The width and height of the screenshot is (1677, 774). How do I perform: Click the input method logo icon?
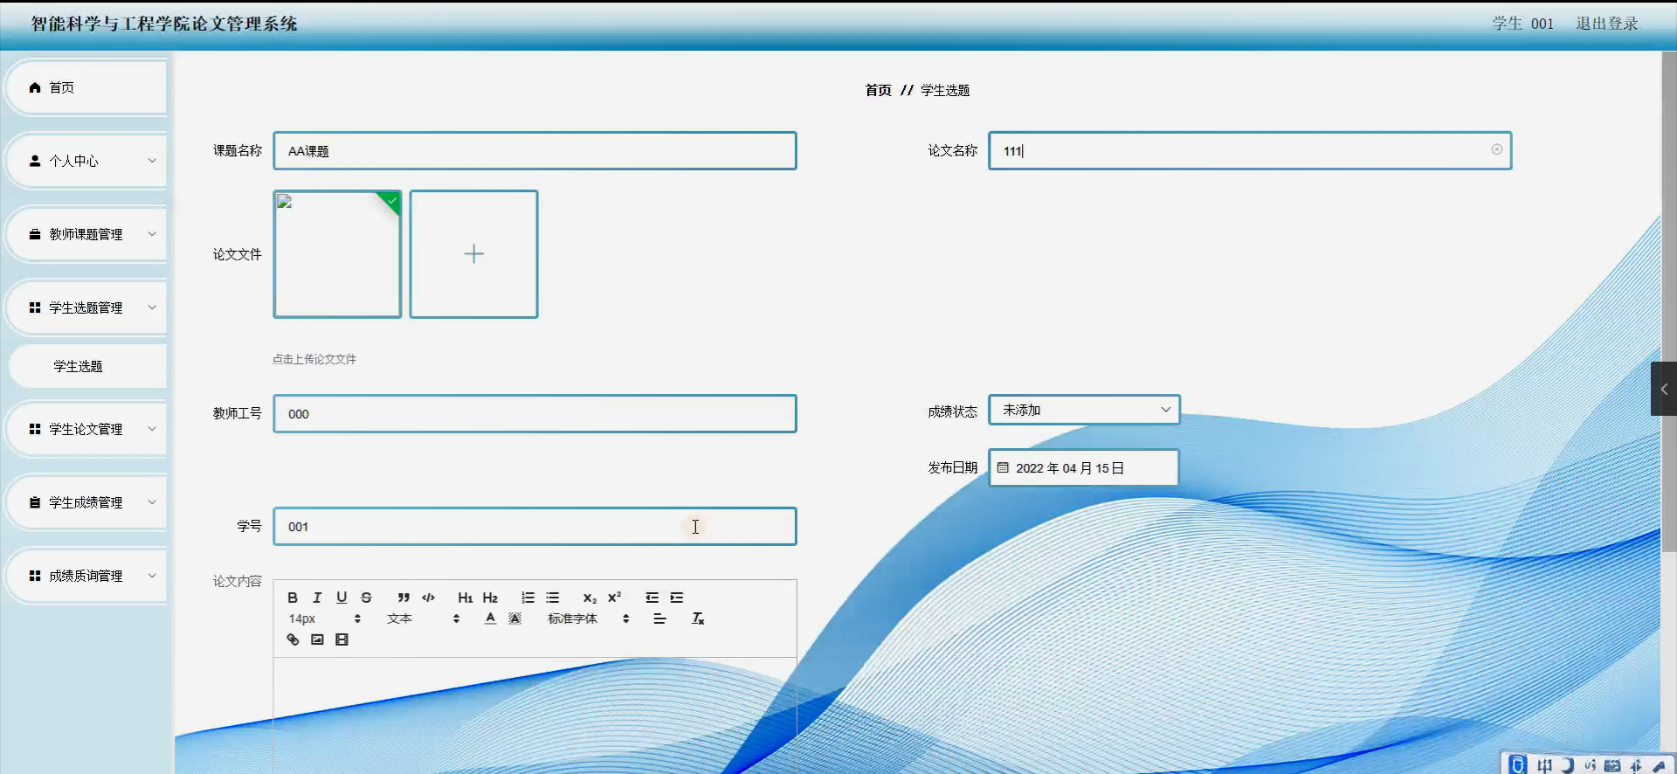click(x=1518, y=765)
